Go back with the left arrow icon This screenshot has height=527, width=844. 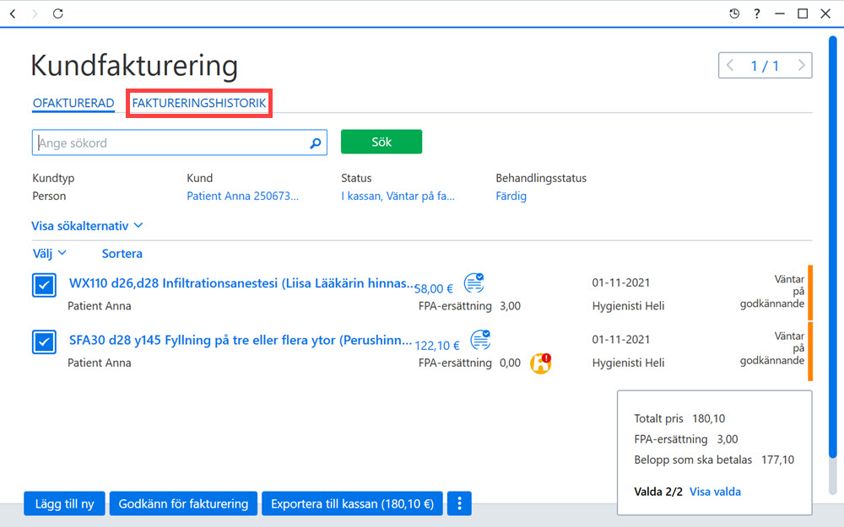coord(13,13)
